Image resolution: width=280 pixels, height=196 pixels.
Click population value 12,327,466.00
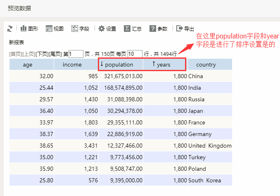pyautogui.click(x=125, y=146)
